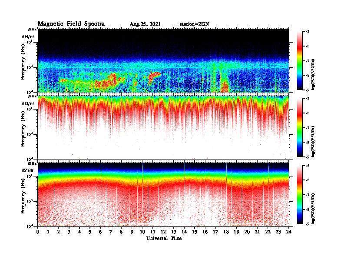Screen dimensions: 344x266
Task: Click the '-5' value on dH/dt colorbar
Action: click(308, 32)
